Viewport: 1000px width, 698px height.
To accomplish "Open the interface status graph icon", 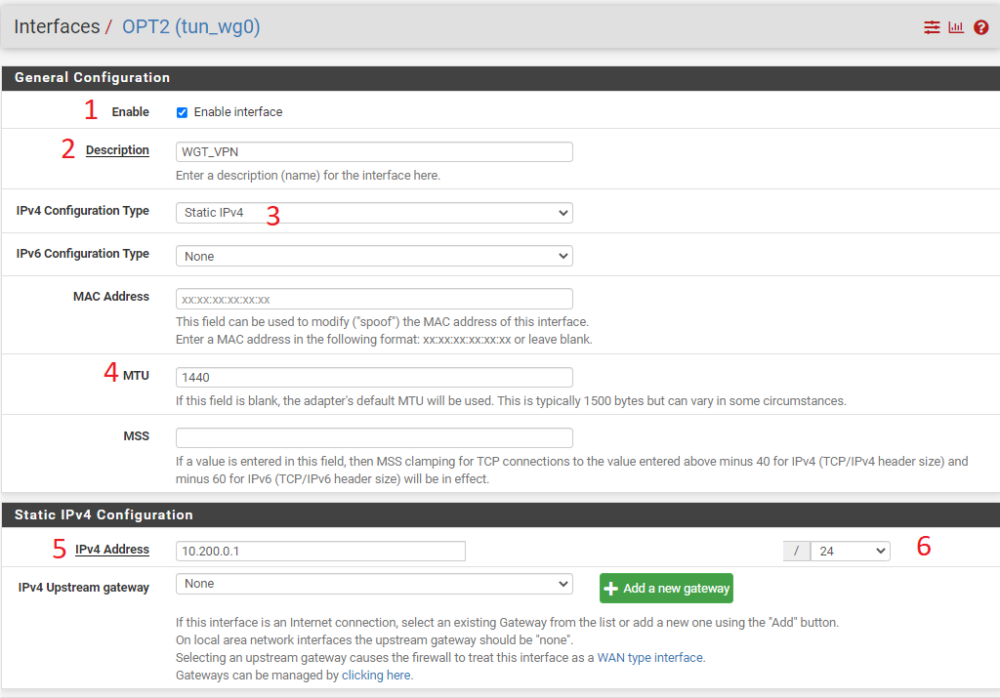I will (x=955, y=26).
